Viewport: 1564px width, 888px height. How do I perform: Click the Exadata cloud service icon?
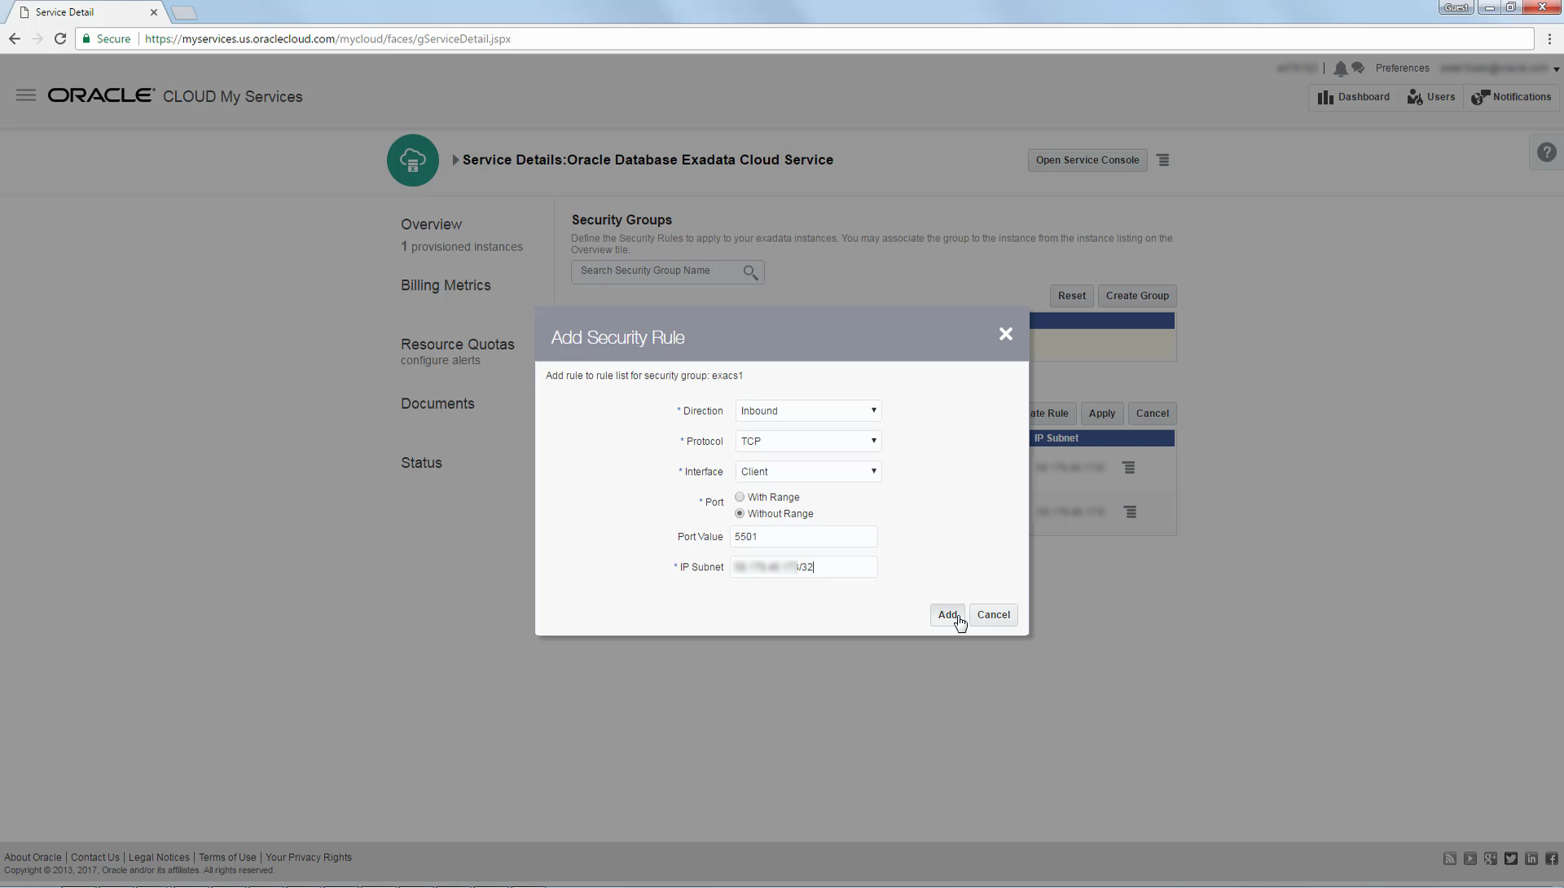(x=413, y=160)
